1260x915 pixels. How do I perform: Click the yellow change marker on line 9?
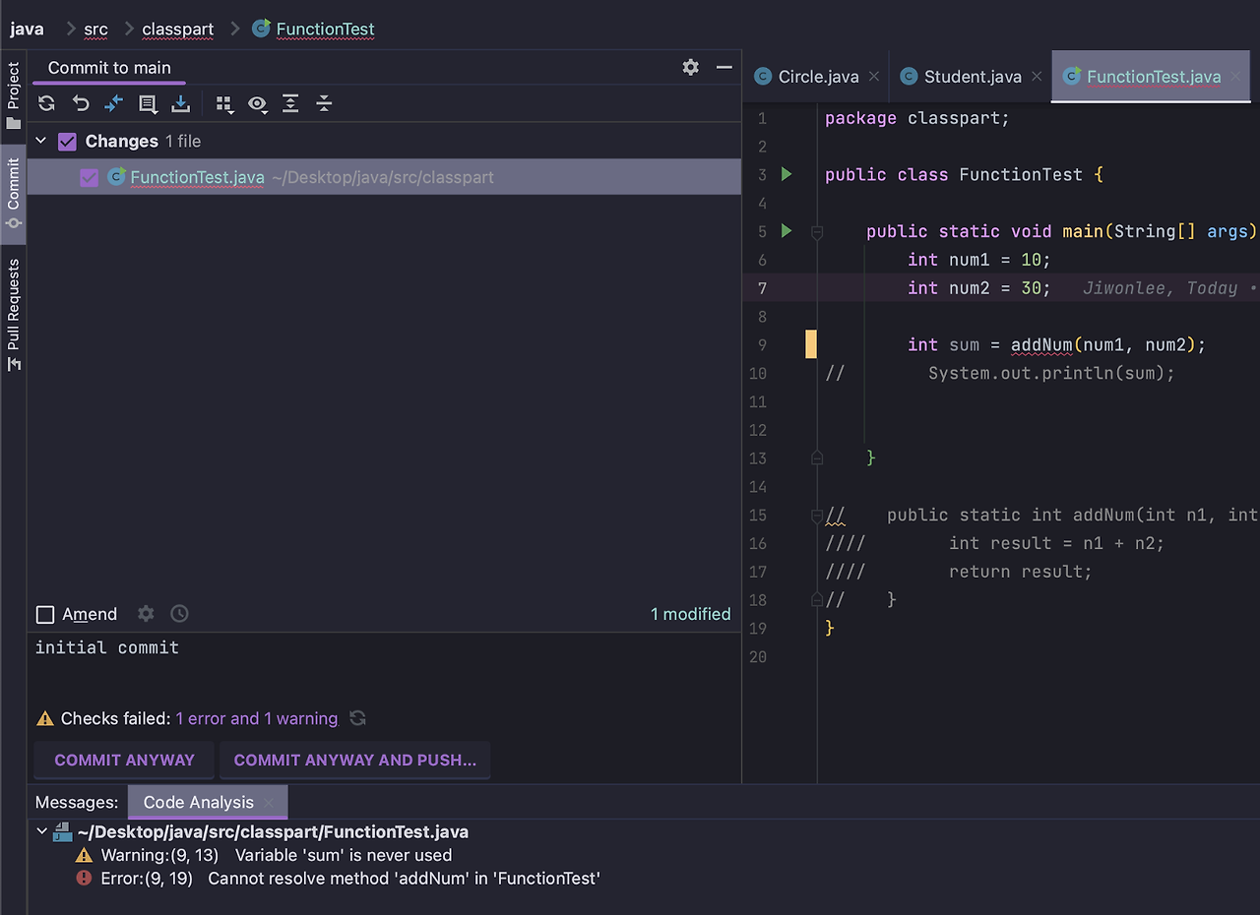click(811, 344)
